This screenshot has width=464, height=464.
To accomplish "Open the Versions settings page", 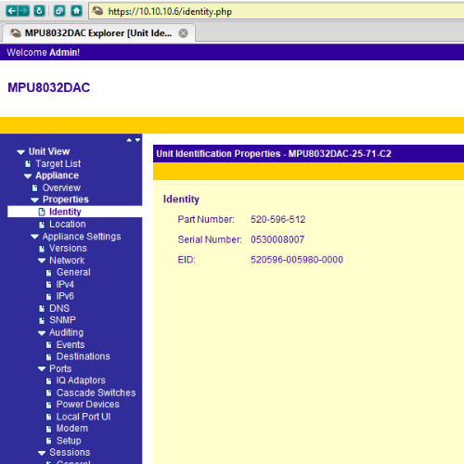I will pos(68,248).
